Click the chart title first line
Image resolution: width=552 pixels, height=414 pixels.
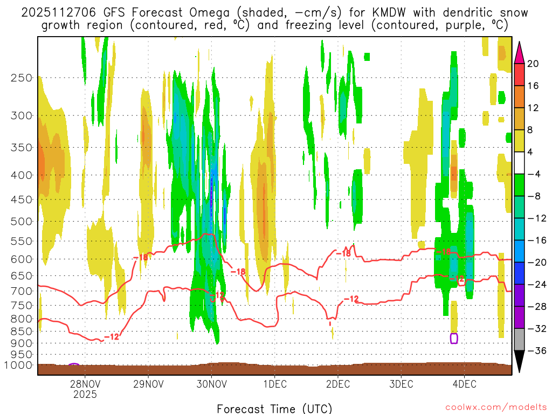pos(274,12)
